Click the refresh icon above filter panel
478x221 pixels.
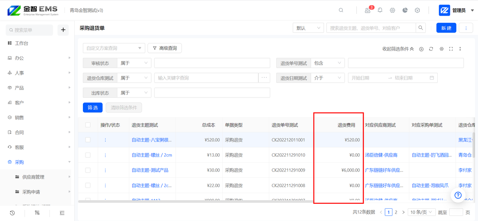[431, 49]
